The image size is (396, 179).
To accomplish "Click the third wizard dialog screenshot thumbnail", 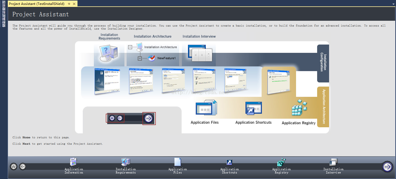I will point(174,81).
